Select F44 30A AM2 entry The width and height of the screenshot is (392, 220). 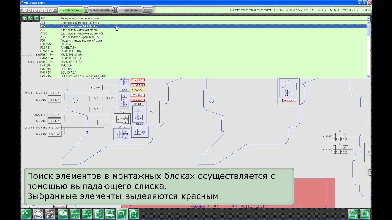[203, 65]
